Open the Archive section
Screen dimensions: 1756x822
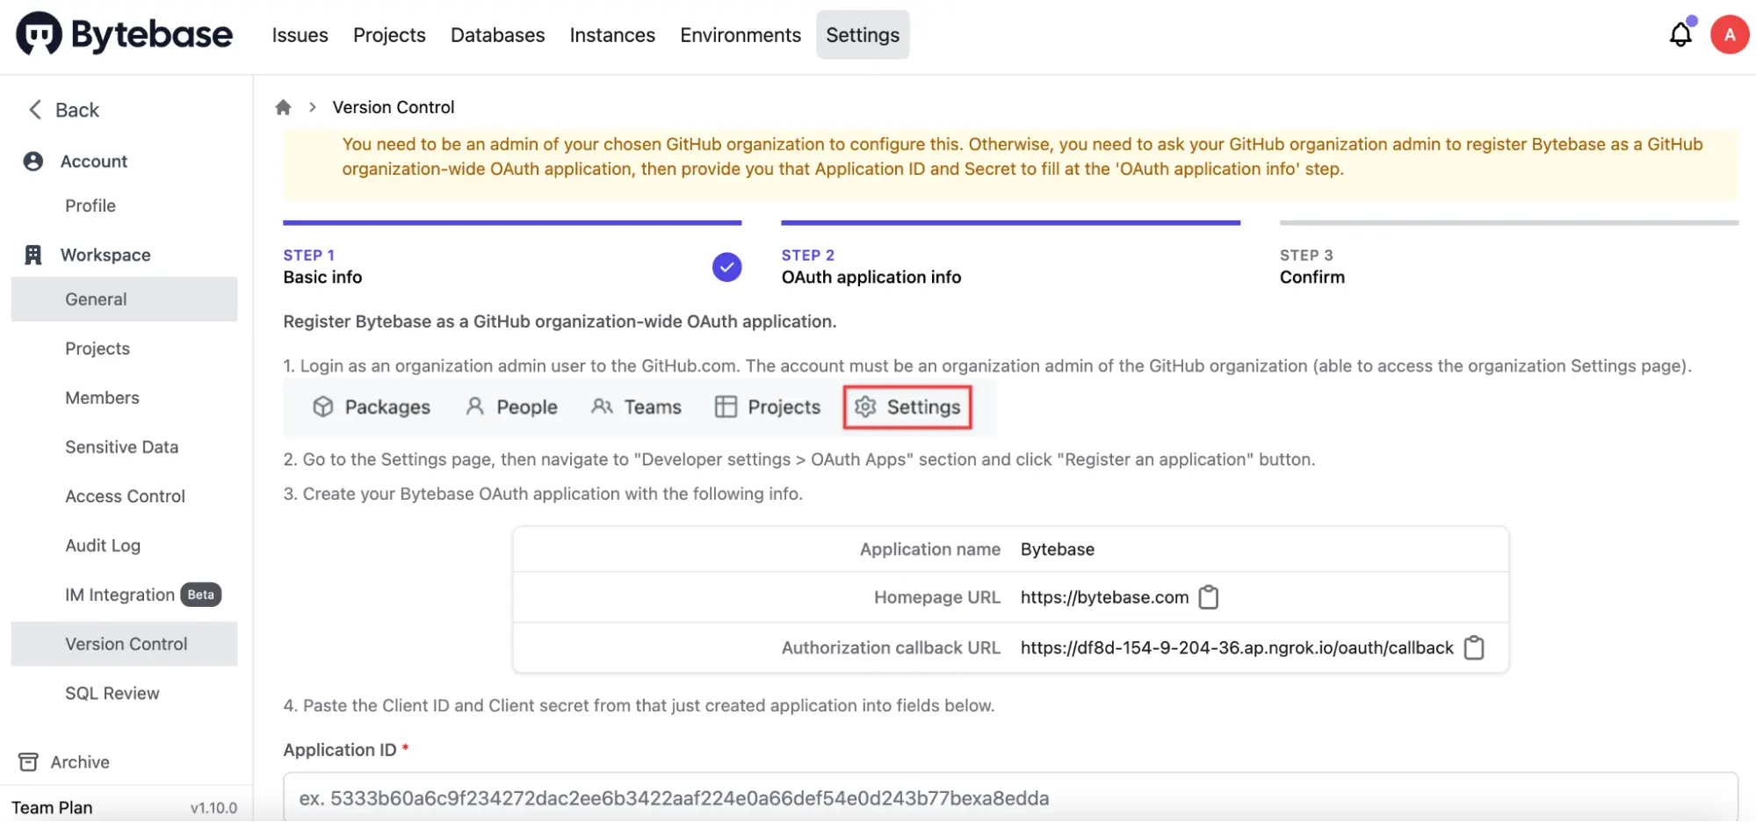pos(80,762)
